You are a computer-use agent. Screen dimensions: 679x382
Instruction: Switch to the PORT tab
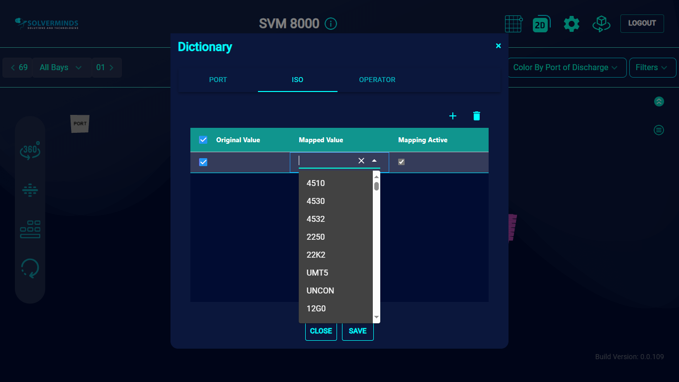[x=218, y=80]
